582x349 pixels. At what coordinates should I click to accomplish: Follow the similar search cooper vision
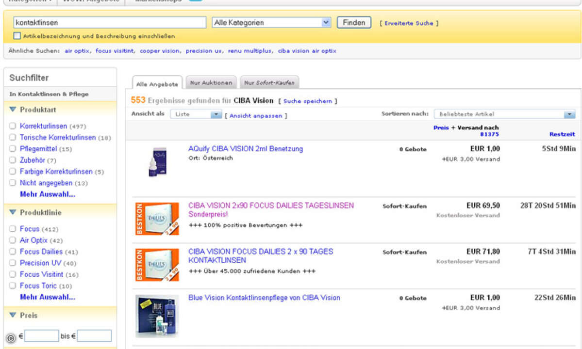160,51
